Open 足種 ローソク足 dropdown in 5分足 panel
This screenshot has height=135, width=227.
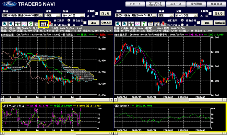point(73,15)
